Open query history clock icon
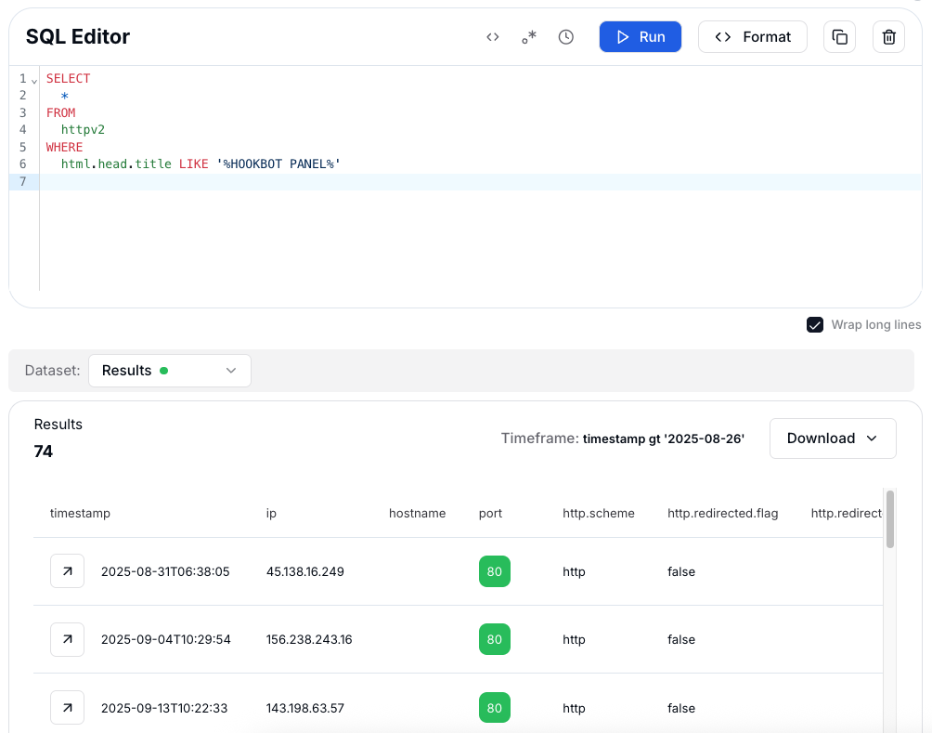 [x=566, y=37]
